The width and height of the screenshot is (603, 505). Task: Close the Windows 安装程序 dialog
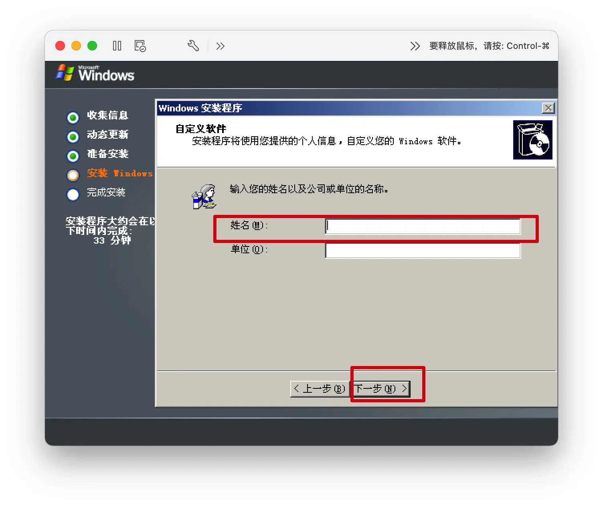click(x=548, y=108)
